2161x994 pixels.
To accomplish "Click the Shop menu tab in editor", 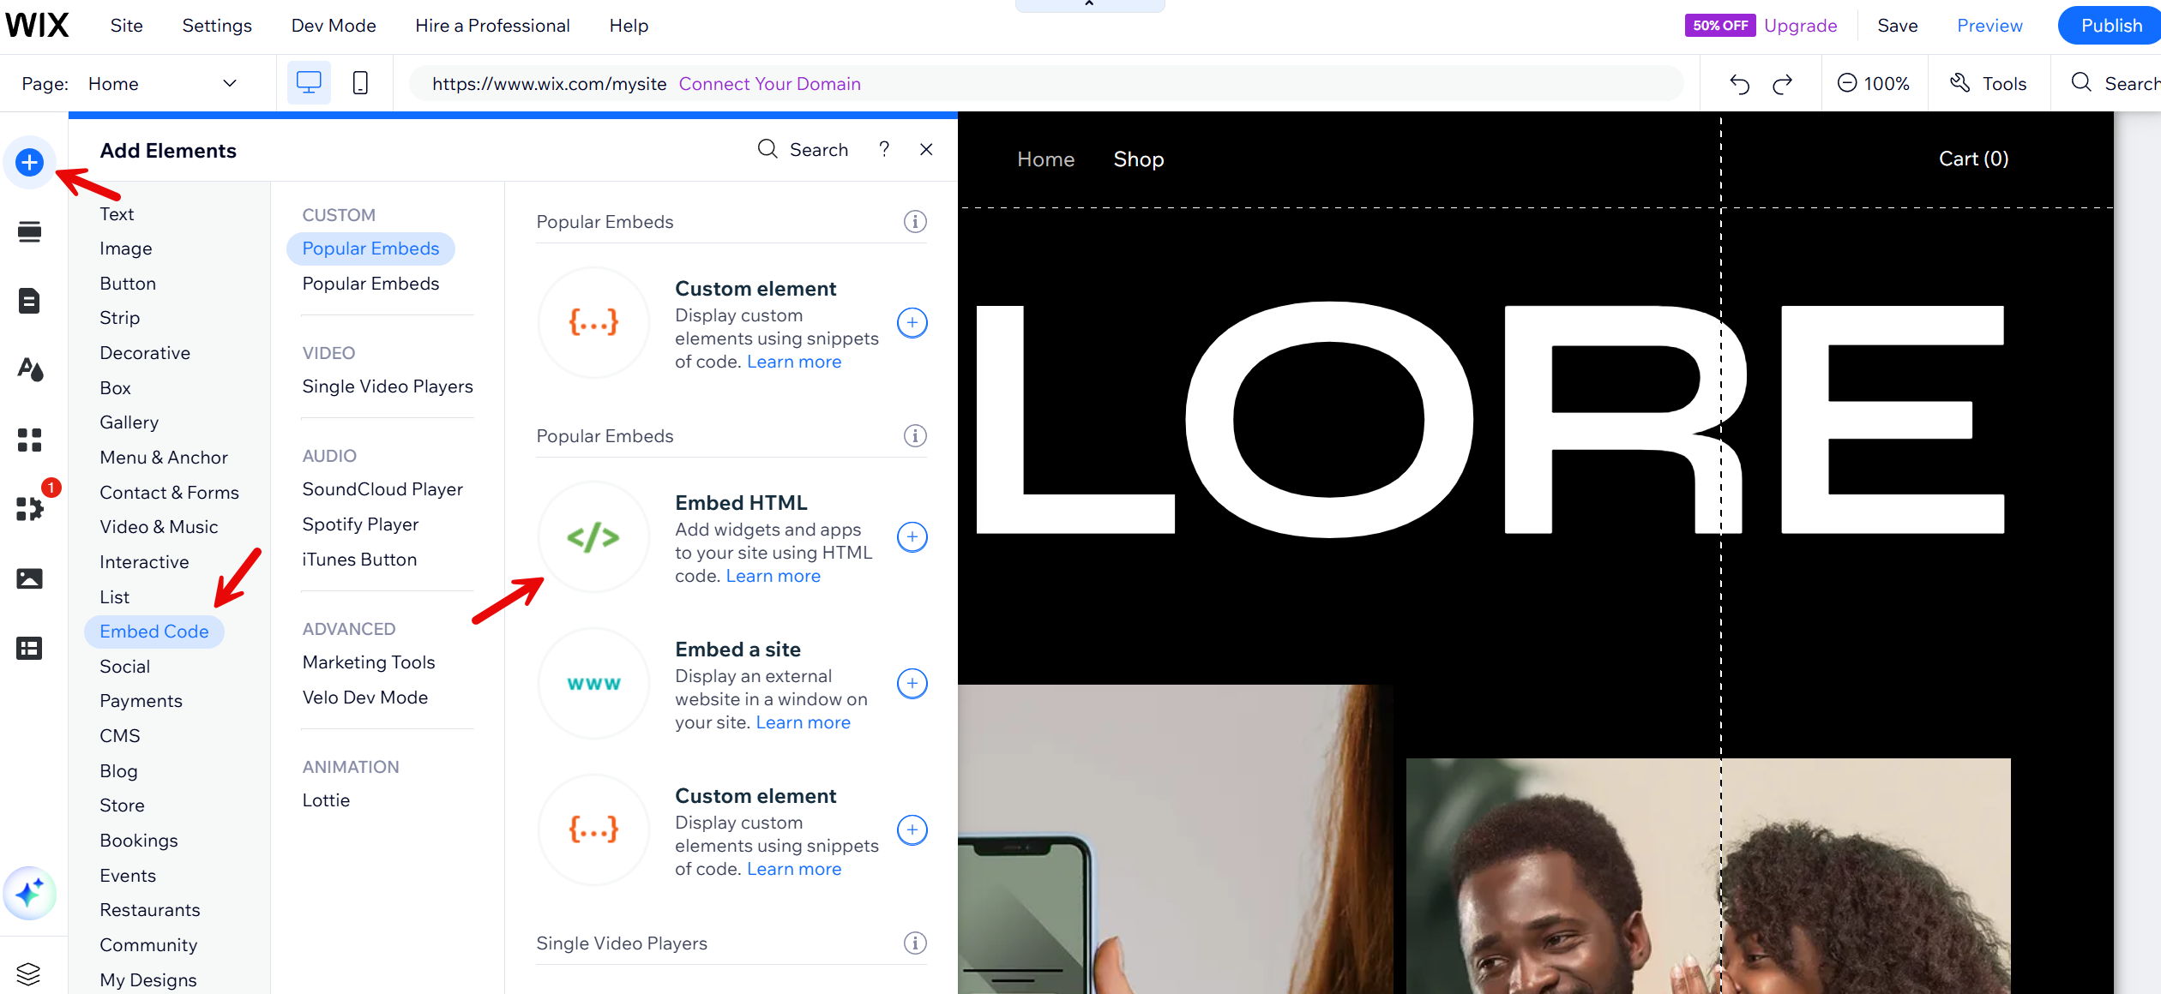I will [x=1139, y=159].
